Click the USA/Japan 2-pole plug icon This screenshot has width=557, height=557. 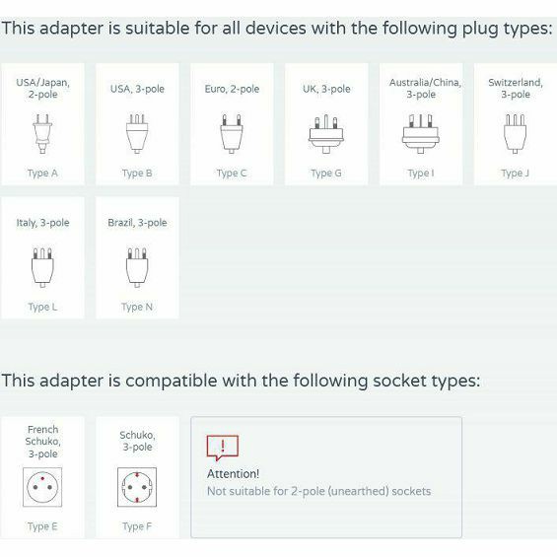[42, 133]
